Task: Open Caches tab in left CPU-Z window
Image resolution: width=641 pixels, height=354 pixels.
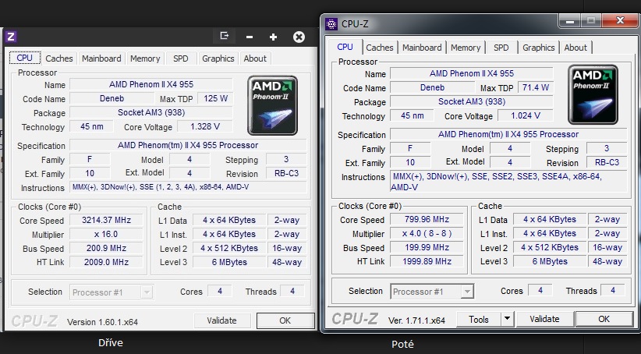Action: click(58, 58)
